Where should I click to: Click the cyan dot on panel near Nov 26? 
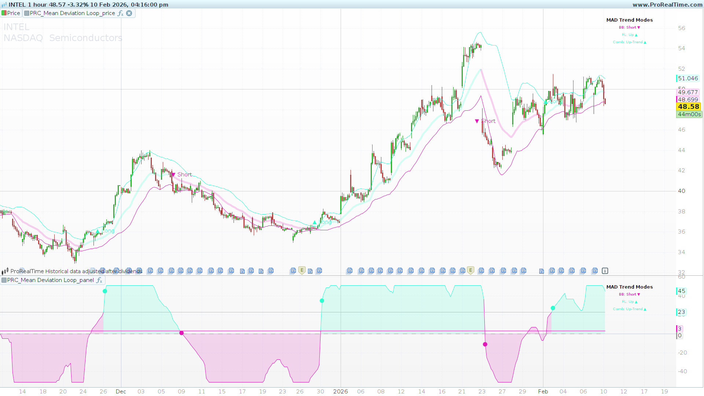pyautogui.click(x=105, y=291)
